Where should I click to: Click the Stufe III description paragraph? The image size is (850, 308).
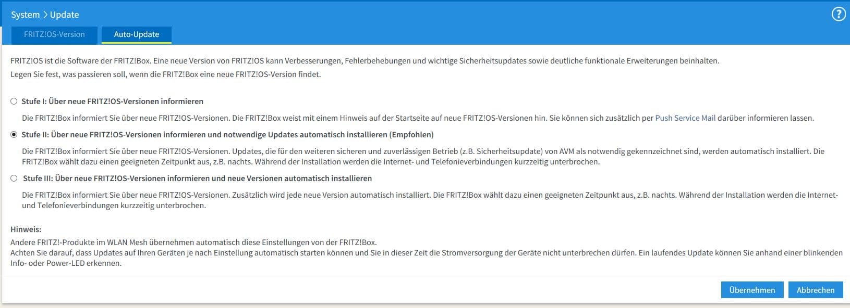pyautogui.click(x=430, y=200)
